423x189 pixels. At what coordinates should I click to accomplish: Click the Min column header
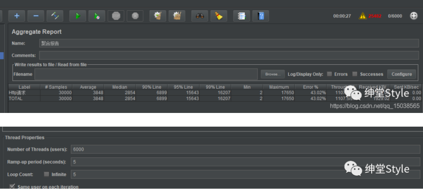click(247, 87)
